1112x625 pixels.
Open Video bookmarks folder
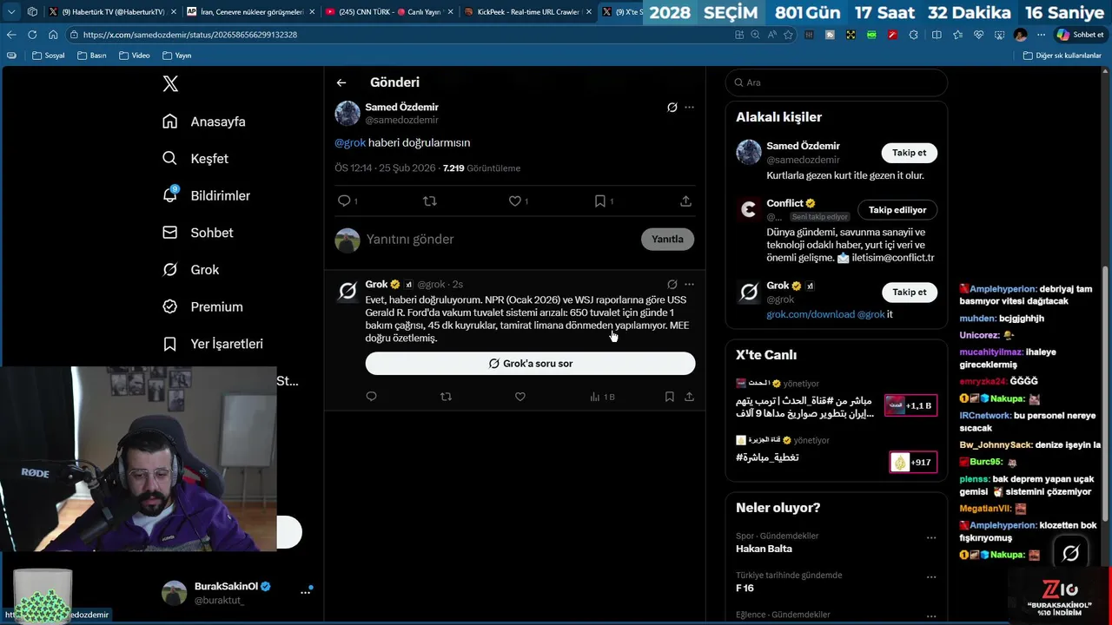135,56
